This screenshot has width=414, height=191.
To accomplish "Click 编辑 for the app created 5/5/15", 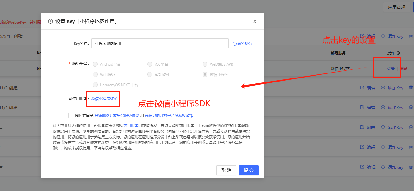I will pos(368,36).
